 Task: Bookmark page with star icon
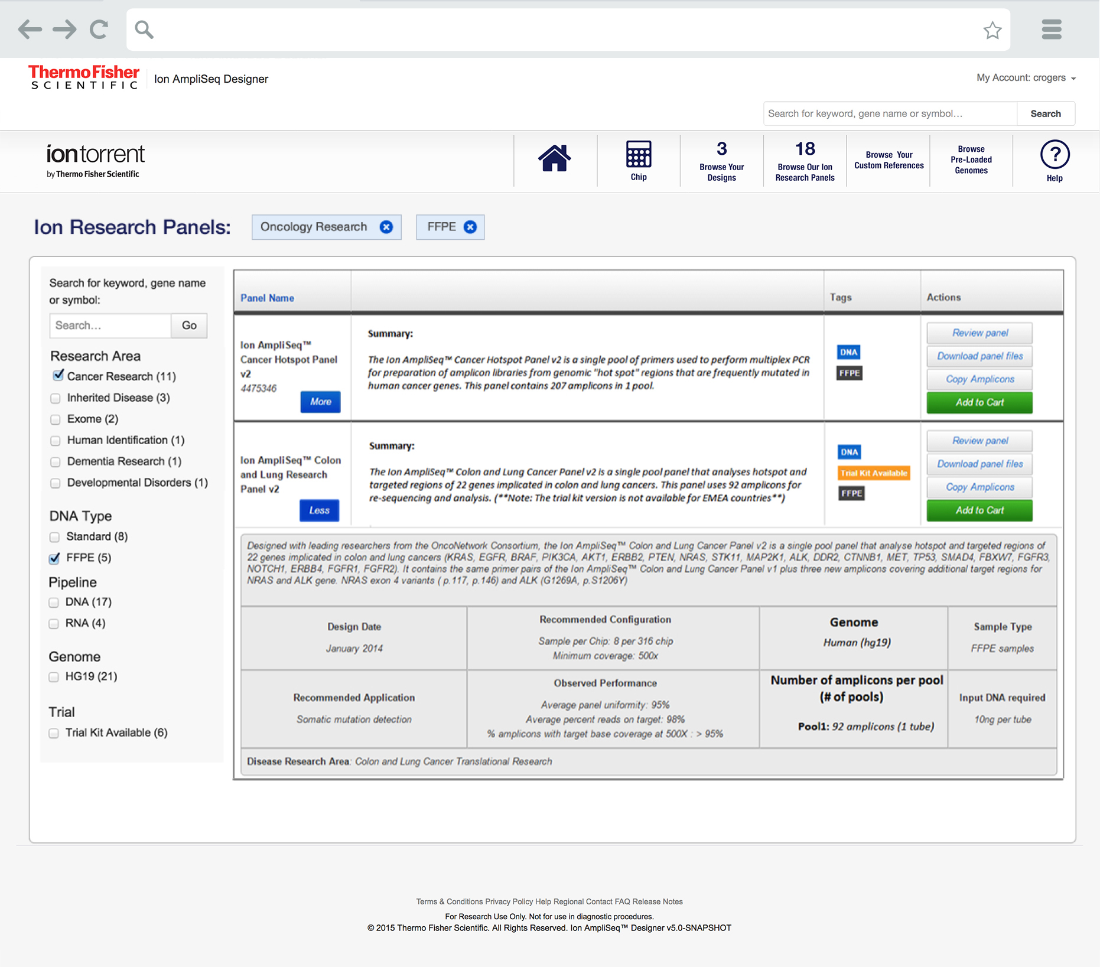(x=992, y=30)
